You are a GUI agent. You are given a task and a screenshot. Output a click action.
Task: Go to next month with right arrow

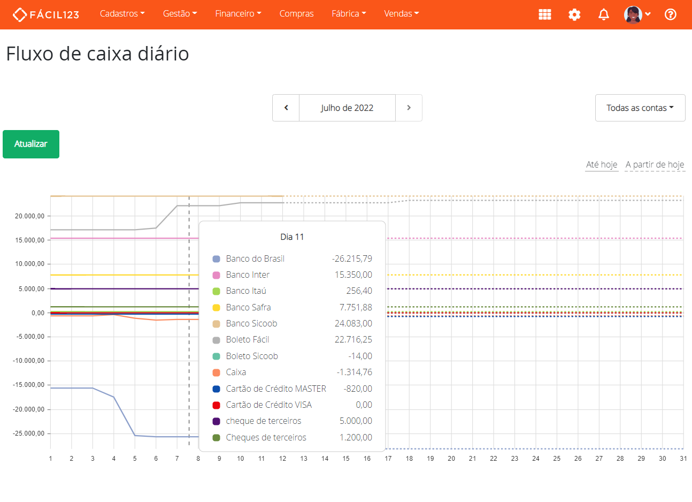point(409,108)
